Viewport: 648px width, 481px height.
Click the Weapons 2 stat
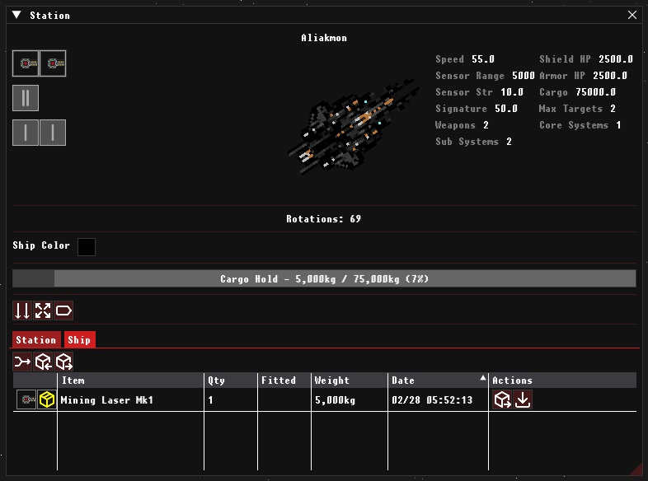pyautogui.click(x=462, y=125)
